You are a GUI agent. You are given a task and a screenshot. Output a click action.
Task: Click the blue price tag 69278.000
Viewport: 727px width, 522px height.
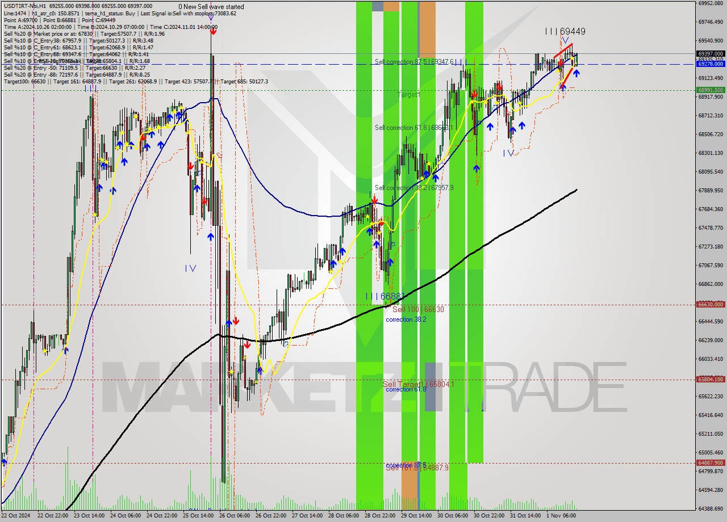tap(711, 64)
